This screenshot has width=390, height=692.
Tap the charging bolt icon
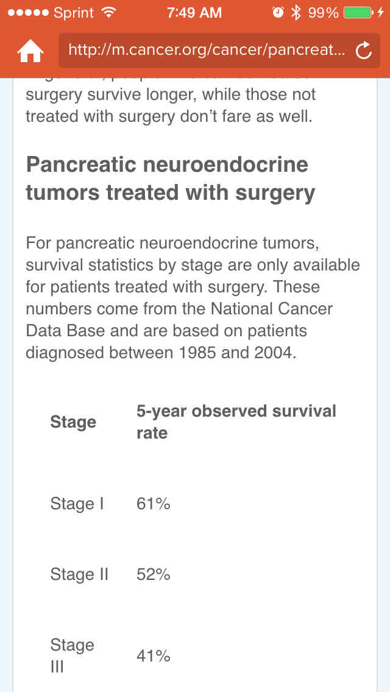(x=381, y=12)
